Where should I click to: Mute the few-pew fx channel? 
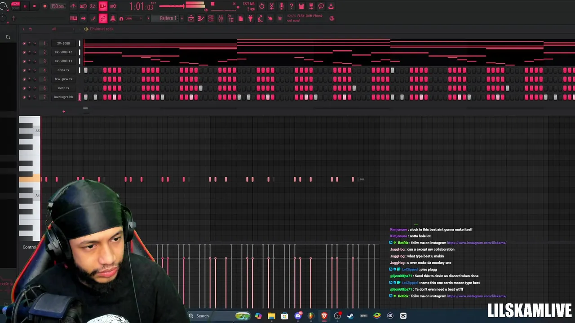click(24, 79)
